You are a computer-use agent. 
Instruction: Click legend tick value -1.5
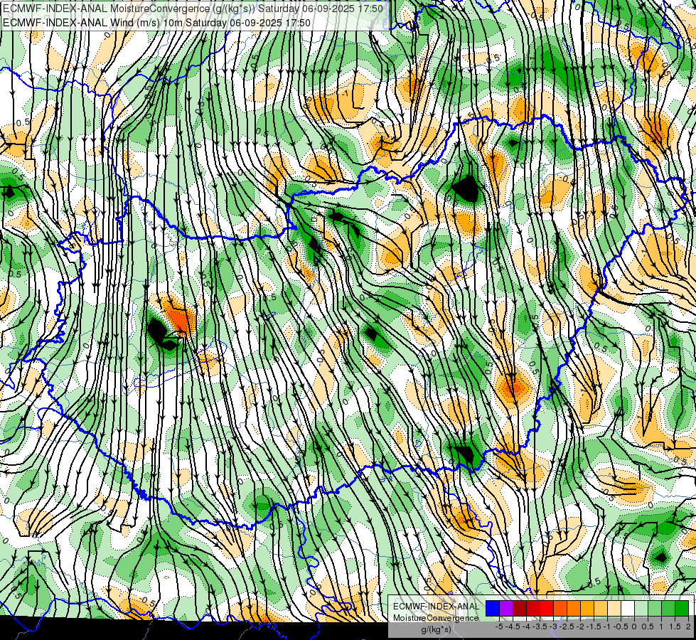[594, 626]
